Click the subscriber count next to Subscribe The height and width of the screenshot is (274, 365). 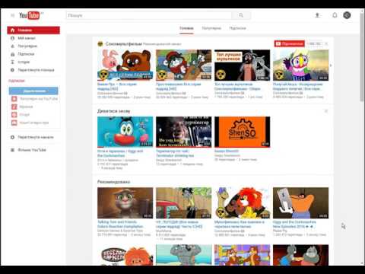click(314, 43)
